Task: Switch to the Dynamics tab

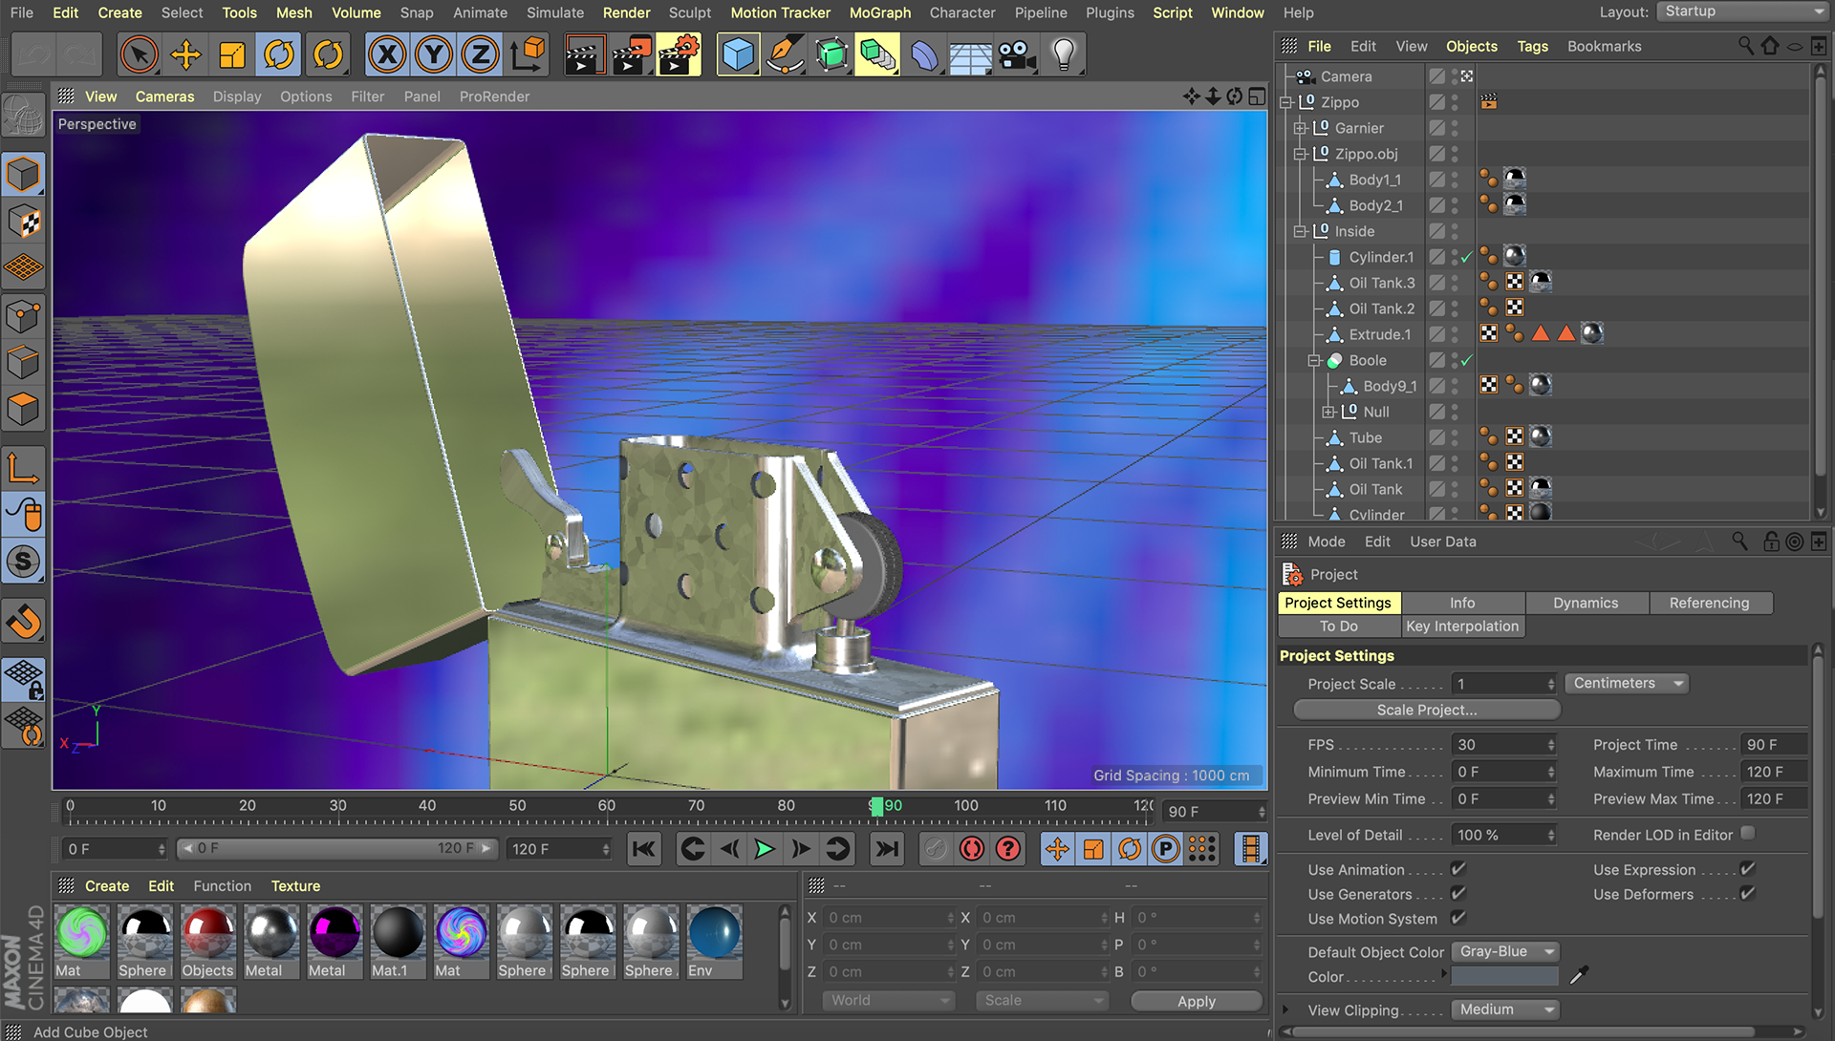Action: coord(1586,603)
